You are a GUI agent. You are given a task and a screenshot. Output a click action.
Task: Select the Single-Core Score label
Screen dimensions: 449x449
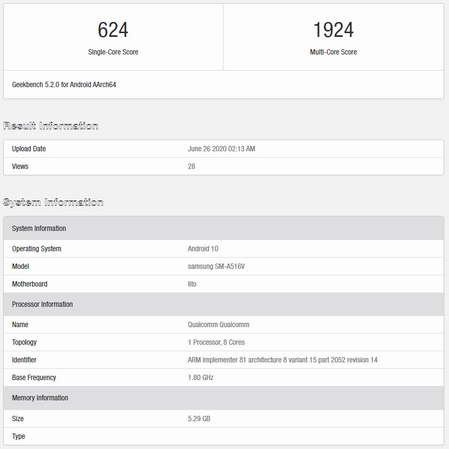click(113, 52)
